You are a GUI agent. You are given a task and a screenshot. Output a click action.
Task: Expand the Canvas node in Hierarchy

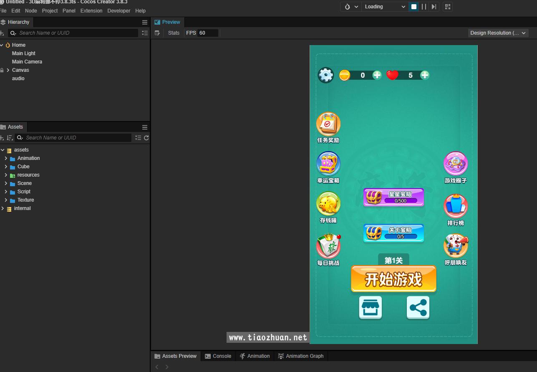click(x=8, y=70)
